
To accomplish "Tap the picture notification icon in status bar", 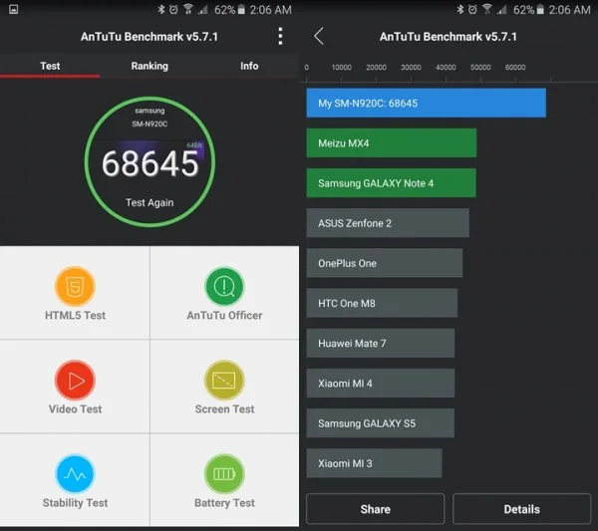I will click(13, 9).
